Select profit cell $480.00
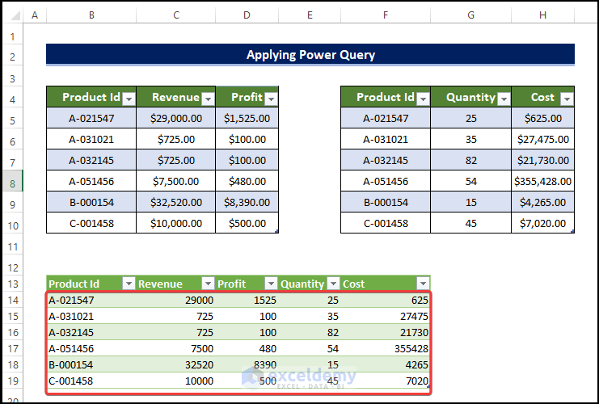 [x=247, y=181]
